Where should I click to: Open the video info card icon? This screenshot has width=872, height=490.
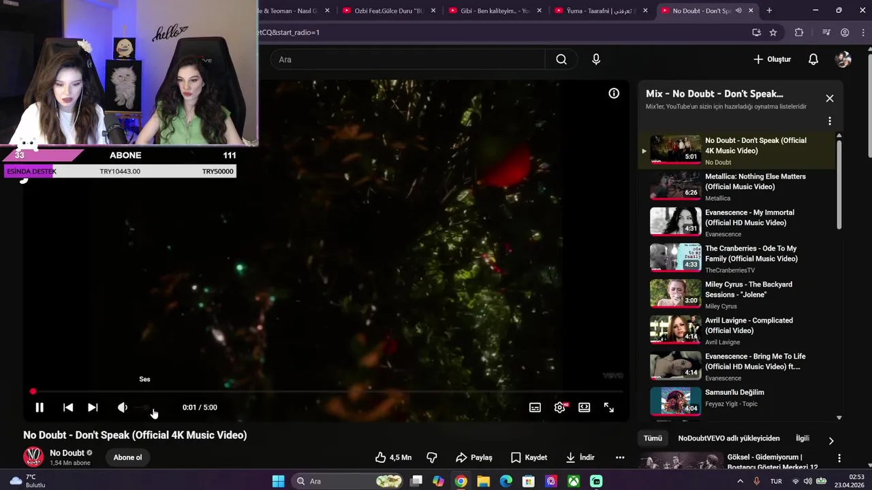pos(614,93)
